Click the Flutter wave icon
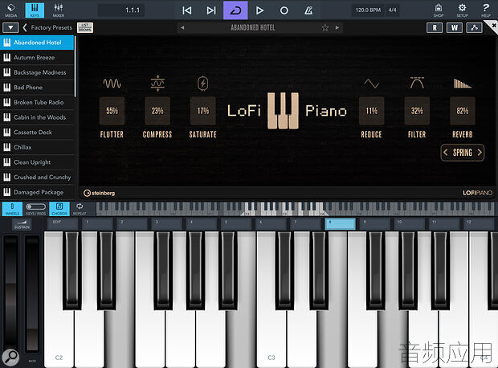The height and width of the screenshot is (368, 498). point(112,84)
